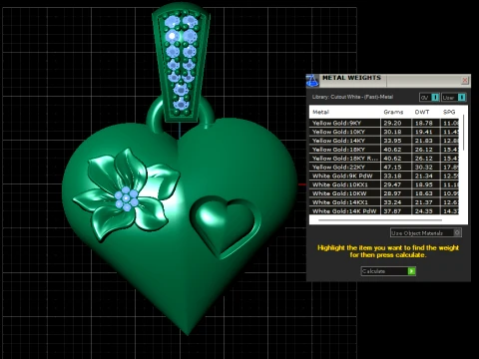Screen dimensions: 479x359
Task: Click the 18.95 DWT value
Action: pyautogui.click(x=424, y=184)
